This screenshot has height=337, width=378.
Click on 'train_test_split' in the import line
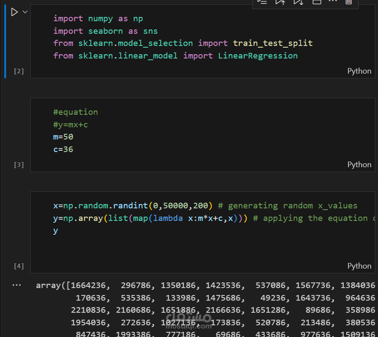pyautogui.click(x=272, y=43)
